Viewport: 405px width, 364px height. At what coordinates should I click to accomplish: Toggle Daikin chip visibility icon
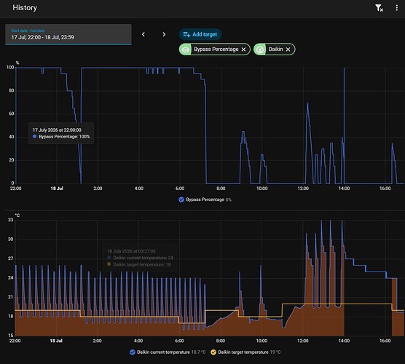point(260,50)
